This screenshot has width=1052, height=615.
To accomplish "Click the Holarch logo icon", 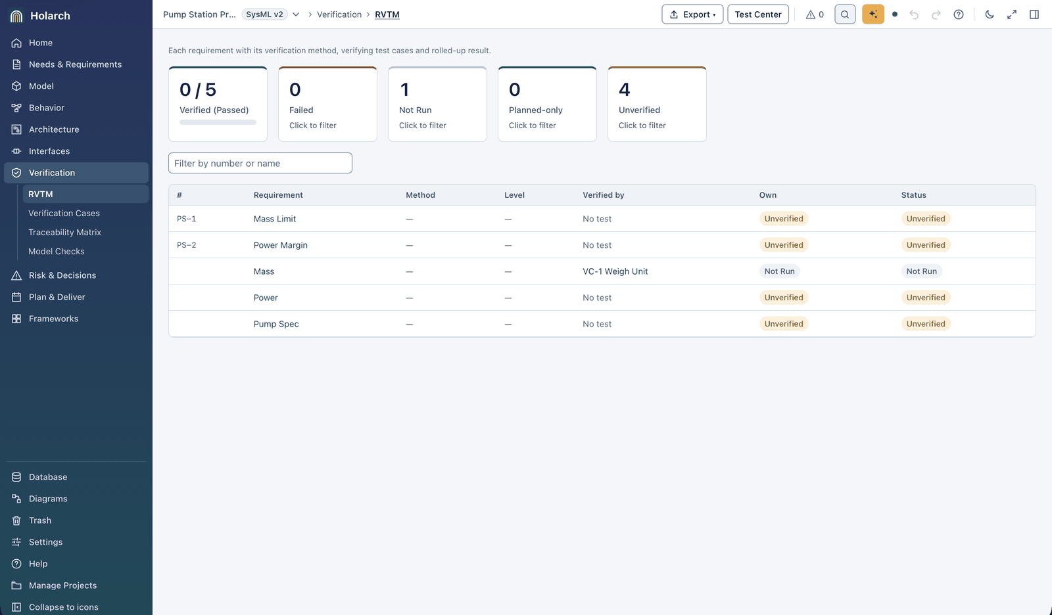I will 16,16.
